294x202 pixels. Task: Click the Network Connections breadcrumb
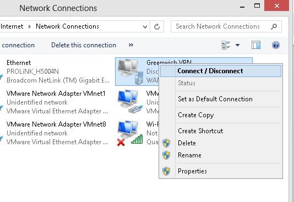[x=67, y=26]
